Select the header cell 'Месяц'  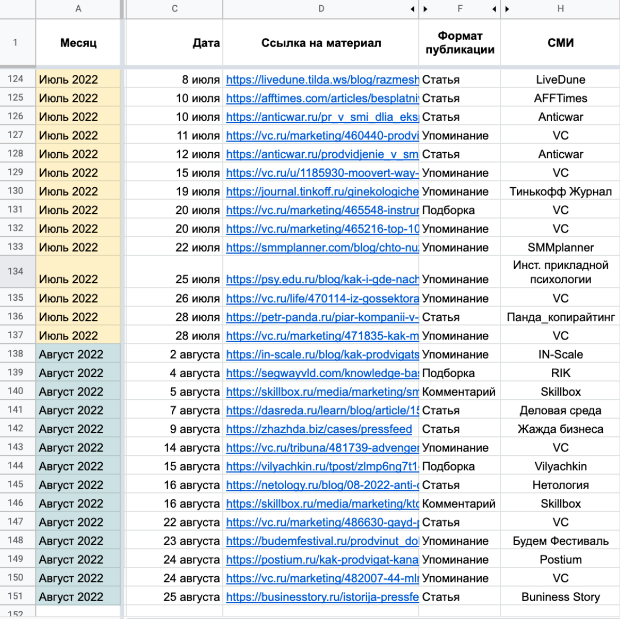(78, 43)
